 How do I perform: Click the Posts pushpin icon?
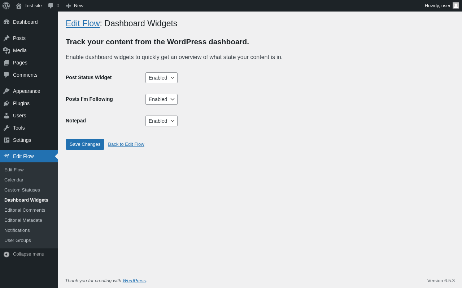pos(6,38)
